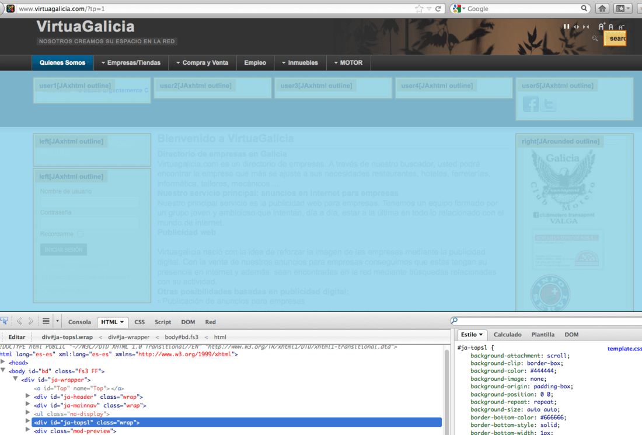The width and height of the screenshot is (642, 435).
Task: Reset font size with A icon
Action: 611,27
